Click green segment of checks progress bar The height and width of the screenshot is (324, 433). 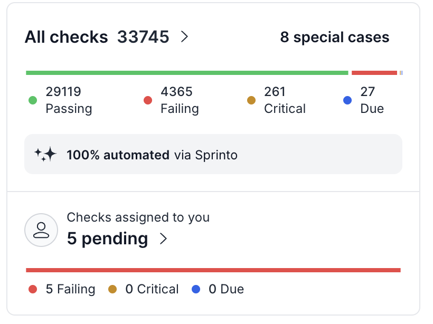coord(187,73)
